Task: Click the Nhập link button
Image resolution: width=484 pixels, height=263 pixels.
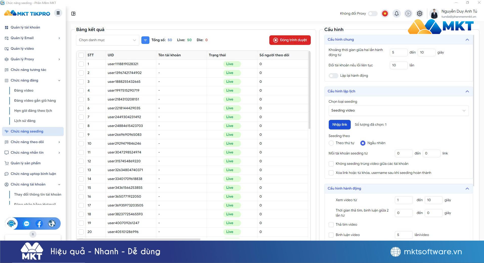Action: (339, 125)
